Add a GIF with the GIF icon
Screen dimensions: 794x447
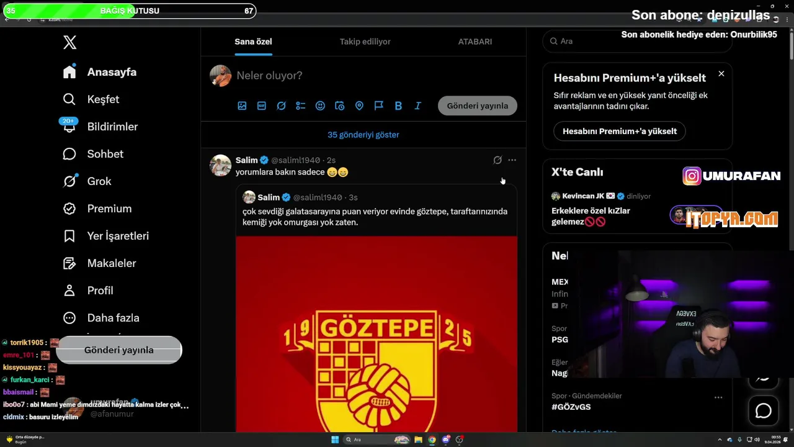point(262,106)
